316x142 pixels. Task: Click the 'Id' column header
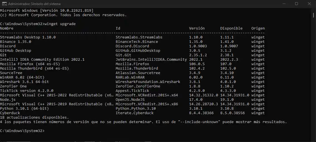click(x=118, y=28)
